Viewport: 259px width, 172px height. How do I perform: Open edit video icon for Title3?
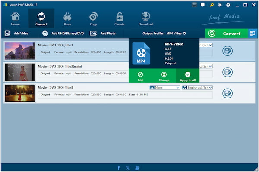coord(227,93)
